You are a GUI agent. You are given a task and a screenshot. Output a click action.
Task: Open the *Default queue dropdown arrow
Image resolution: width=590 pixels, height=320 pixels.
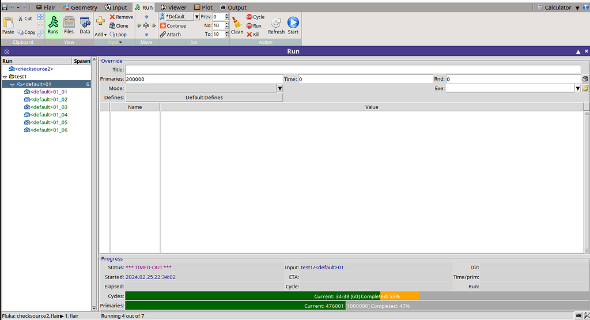coord(196,17)
